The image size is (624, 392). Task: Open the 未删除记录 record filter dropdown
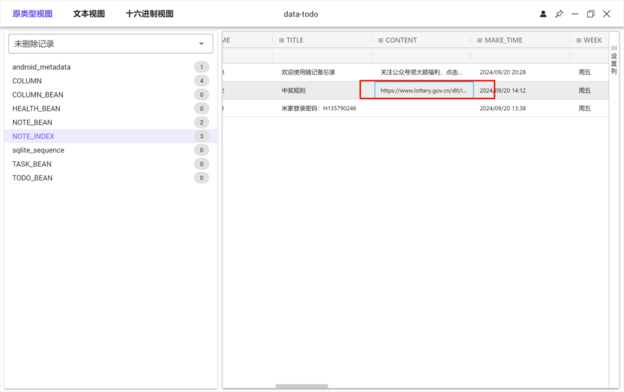[x=110, y=43]
